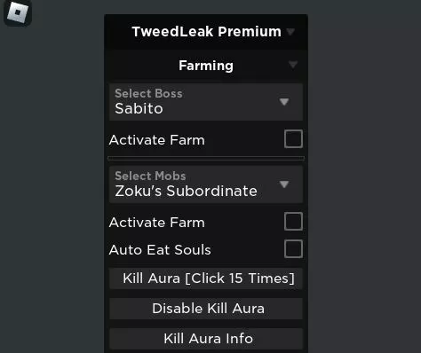Open the Kill Aura Info button
421x353 pixels.
point(206,339)
